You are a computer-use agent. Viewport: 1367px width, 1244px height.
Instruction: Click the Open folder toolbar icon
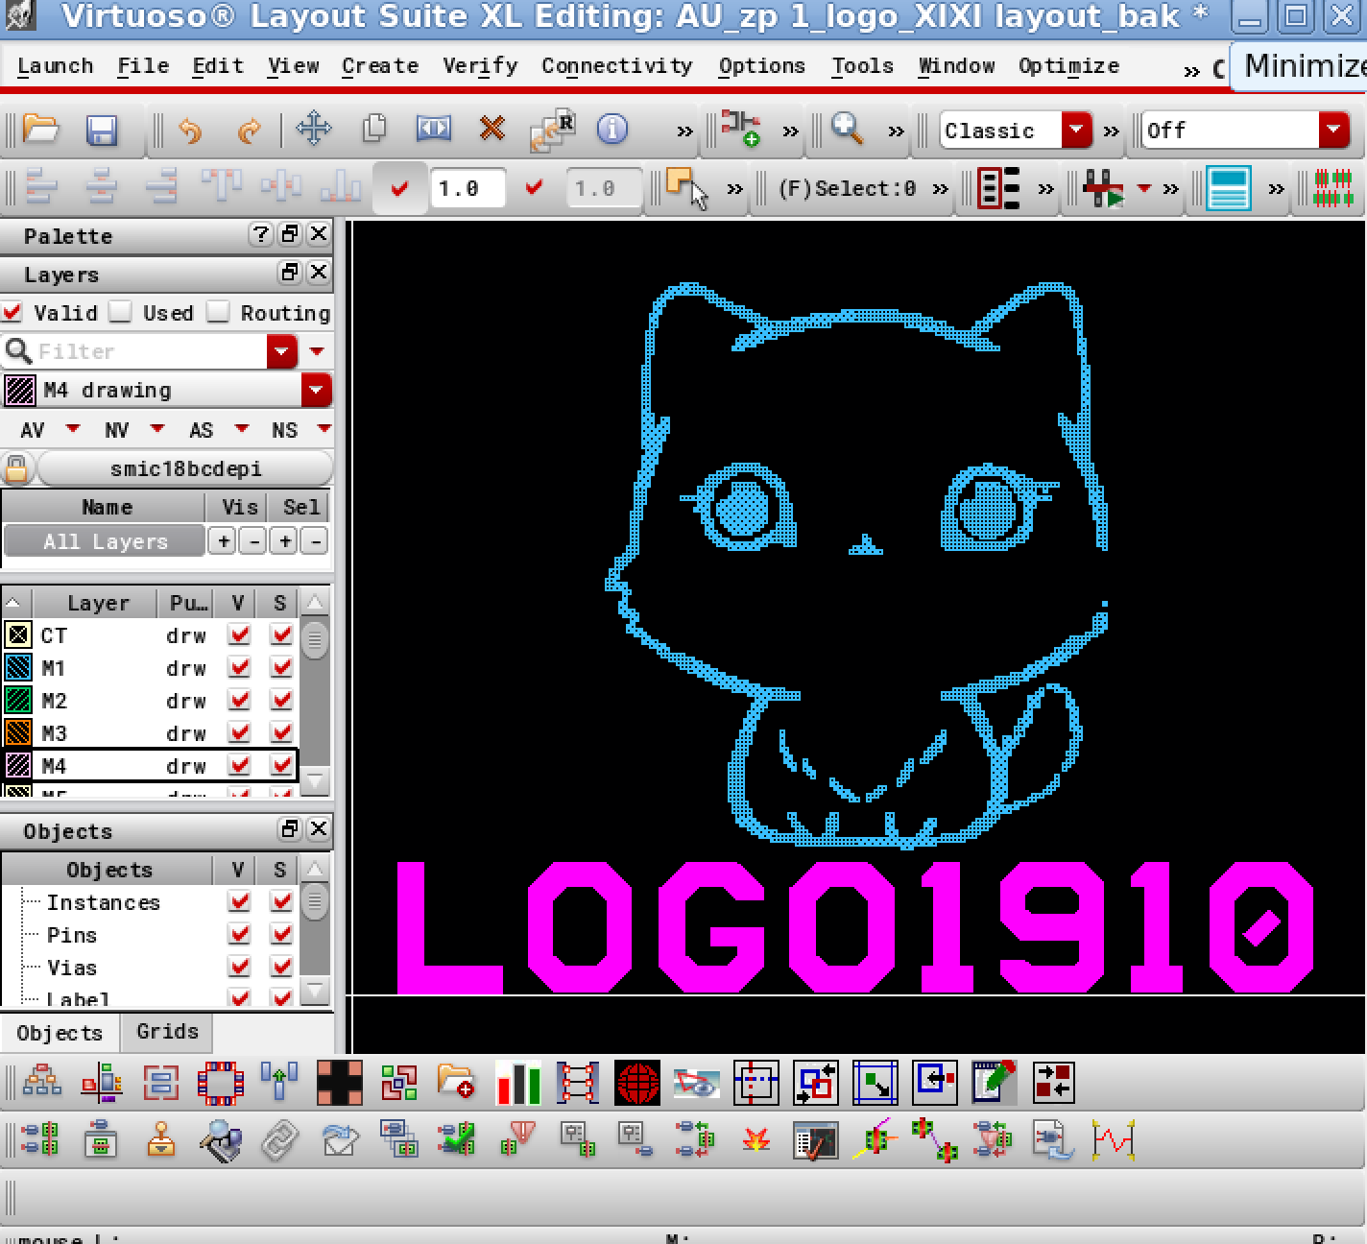point(40,129)
